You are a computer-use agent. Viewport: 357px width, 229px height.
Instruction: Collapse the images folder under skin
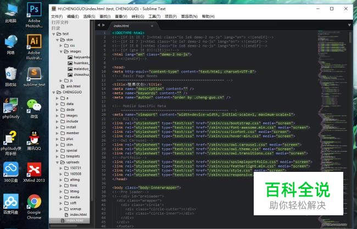point(61,52)
